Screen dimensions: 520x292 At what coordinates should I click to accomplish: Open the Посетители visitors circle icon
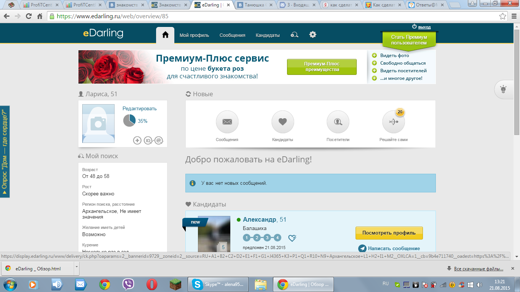[338, 122]
